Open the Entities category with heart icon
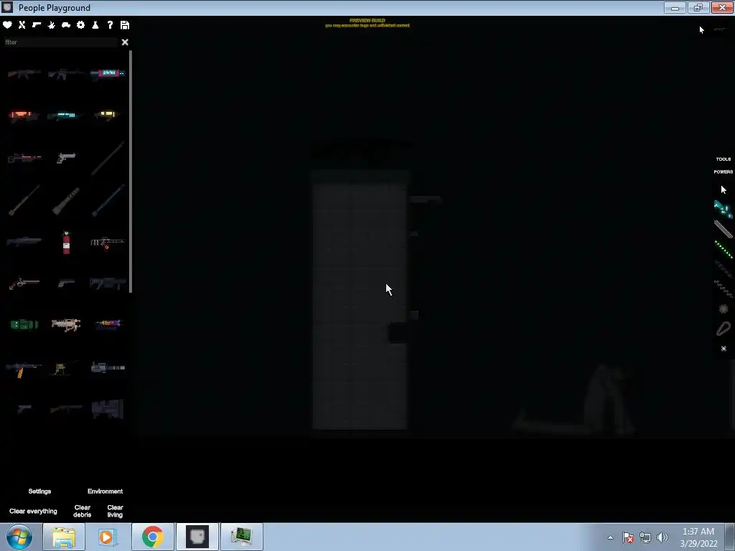 pyautogui.click(x=7, y=25)
